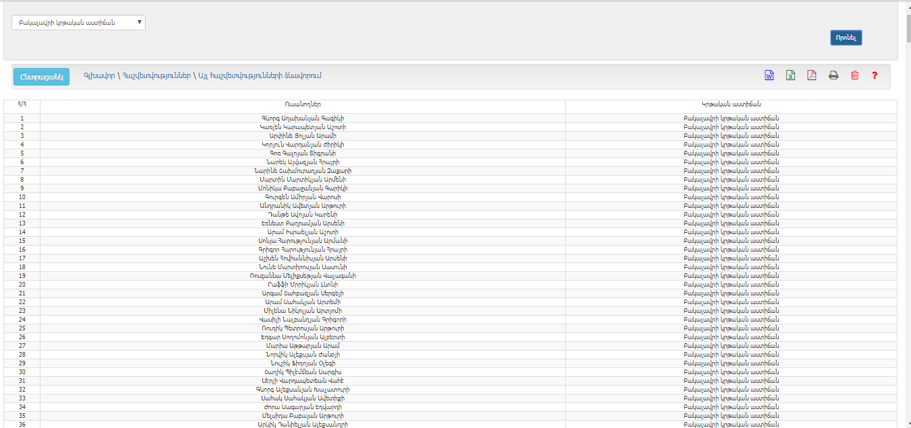911x428 pixels.
Task: Click the Ուսանողներ column header
Action: (302, 104)
